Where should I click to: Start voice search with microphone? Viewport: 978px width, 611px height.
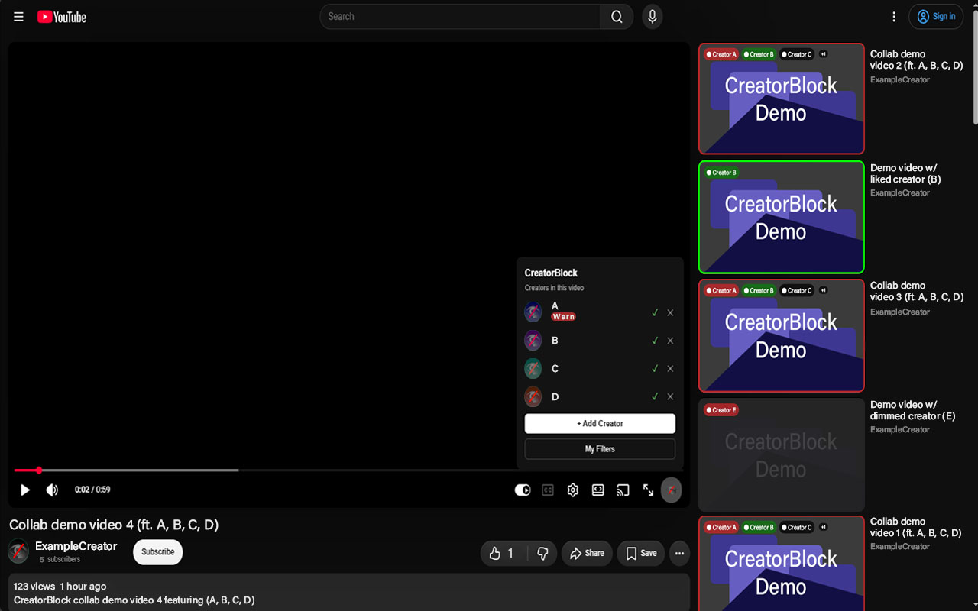point(652,17)
